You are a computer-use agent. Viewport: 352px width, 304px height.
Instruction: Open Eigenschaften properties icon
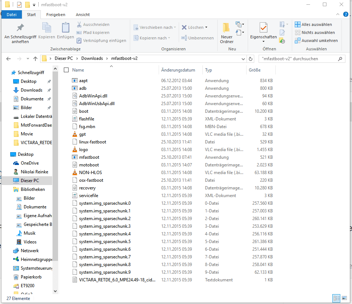click(x=263, y=28)
